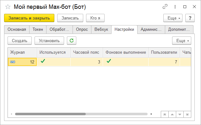
Task: Click the Кто я button
Action: coord(95,18)
